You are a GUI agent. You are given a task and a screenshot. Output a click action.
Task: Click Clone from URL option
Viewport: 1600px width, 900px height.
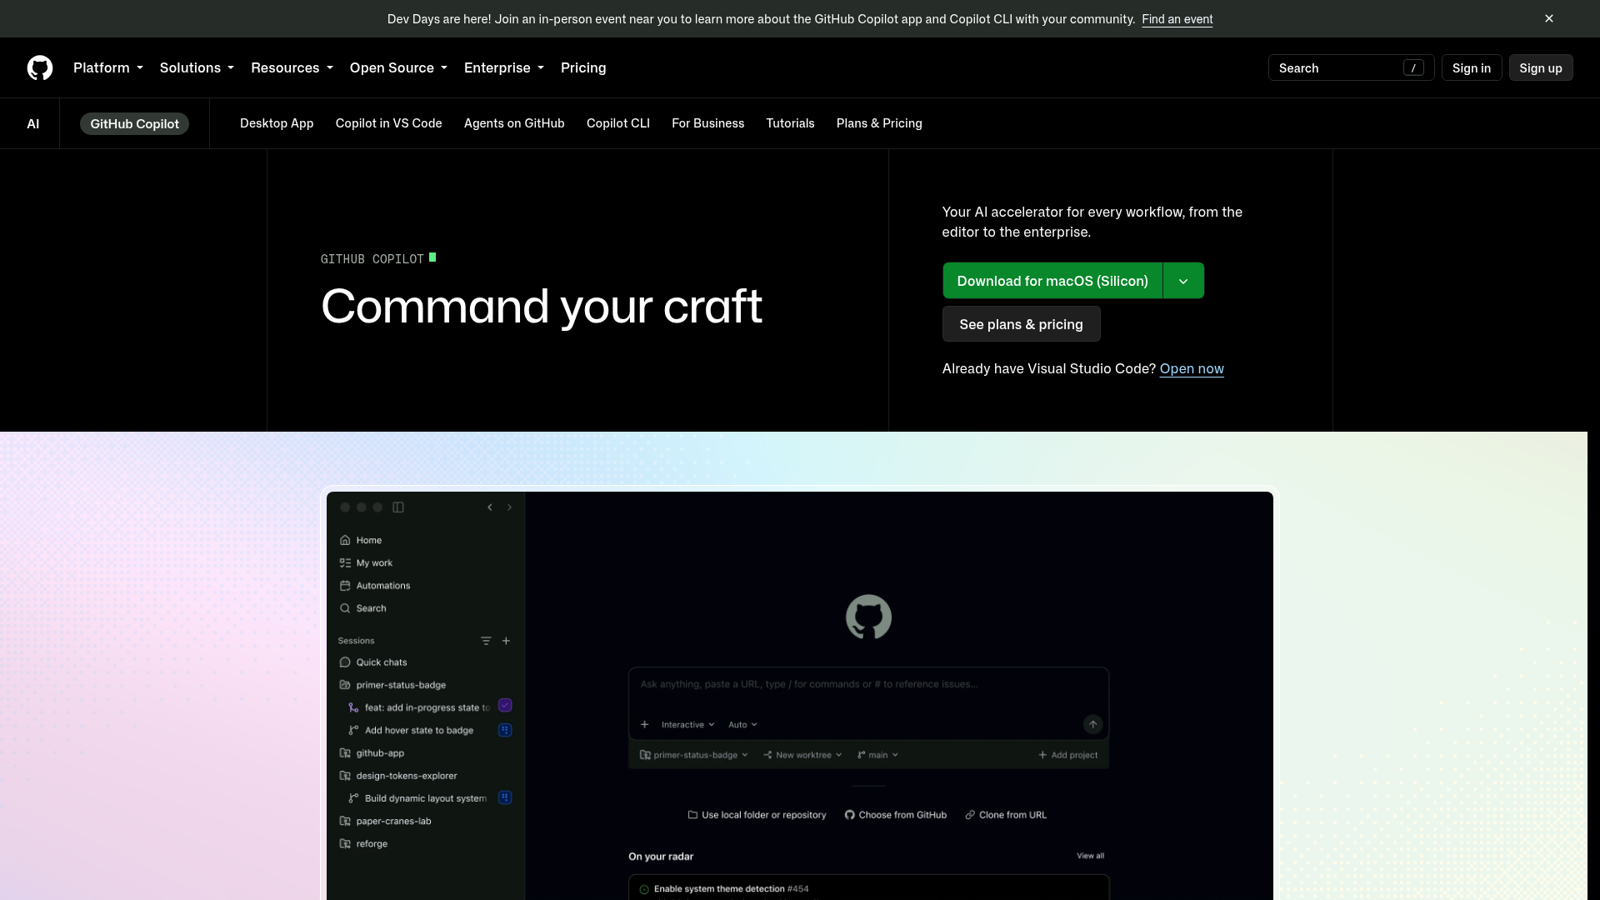tap(1006, 815)
